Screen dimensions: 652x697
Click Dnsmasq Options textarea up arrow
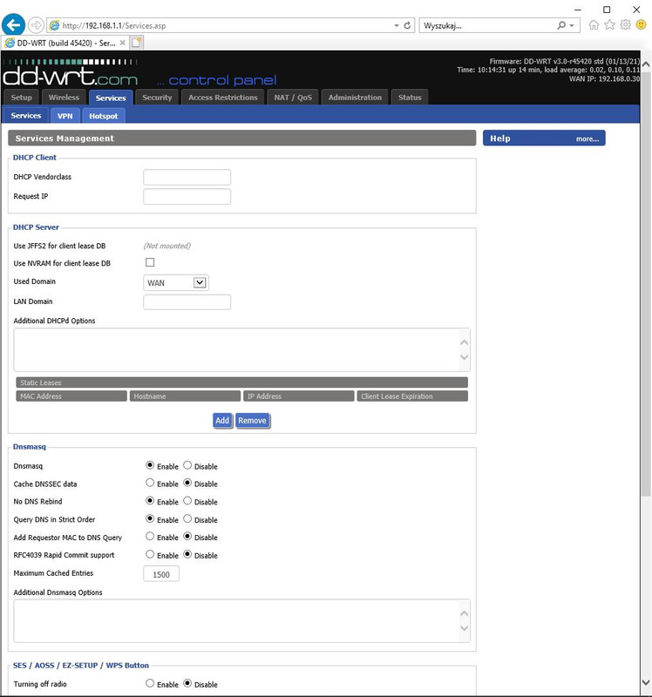465,613
